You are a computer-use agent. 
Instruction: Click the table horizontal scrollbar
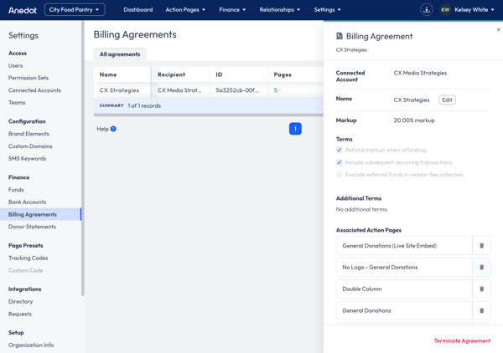click(x=209, y=115)
